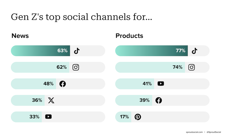225x136 pixels.
Task: Click the X logo in News column
Action: [51, 100]
